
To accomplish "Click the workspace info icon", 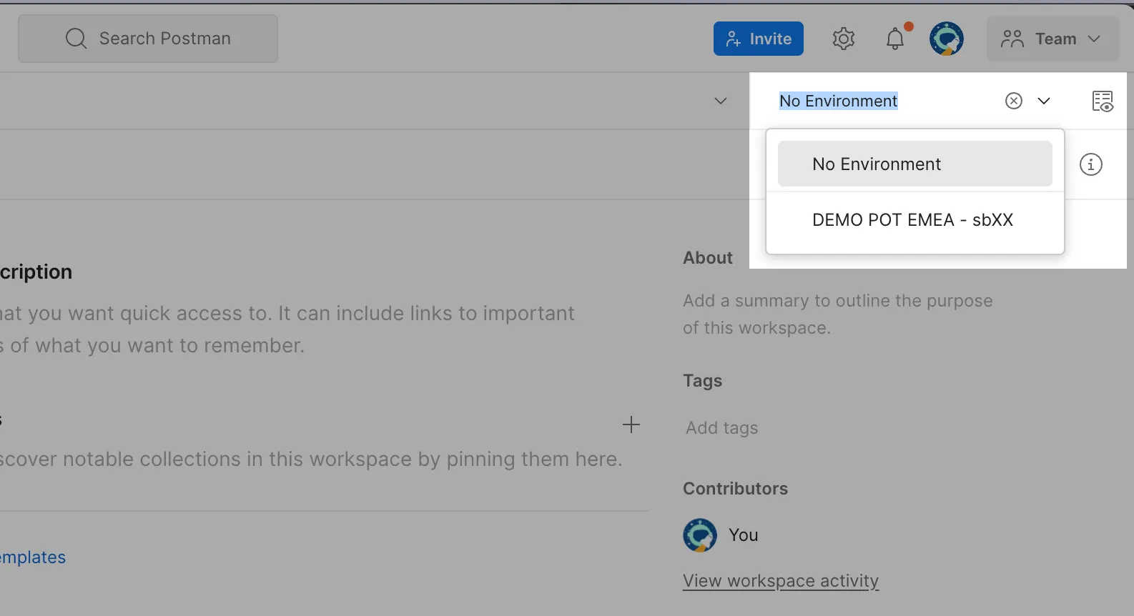I will (1091, 164).
